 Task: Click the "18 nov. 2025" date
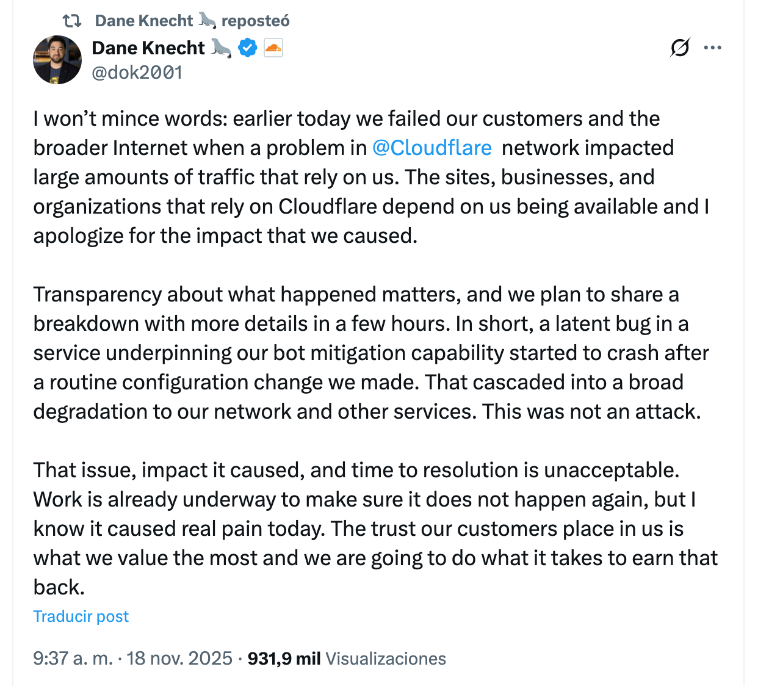coord(179,659)
